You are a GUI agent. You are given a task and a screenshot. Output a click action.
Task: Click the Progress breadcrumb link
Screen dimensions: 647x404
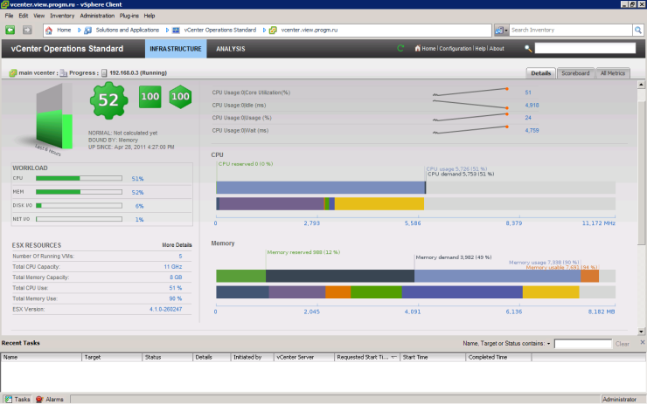point(82,73)
